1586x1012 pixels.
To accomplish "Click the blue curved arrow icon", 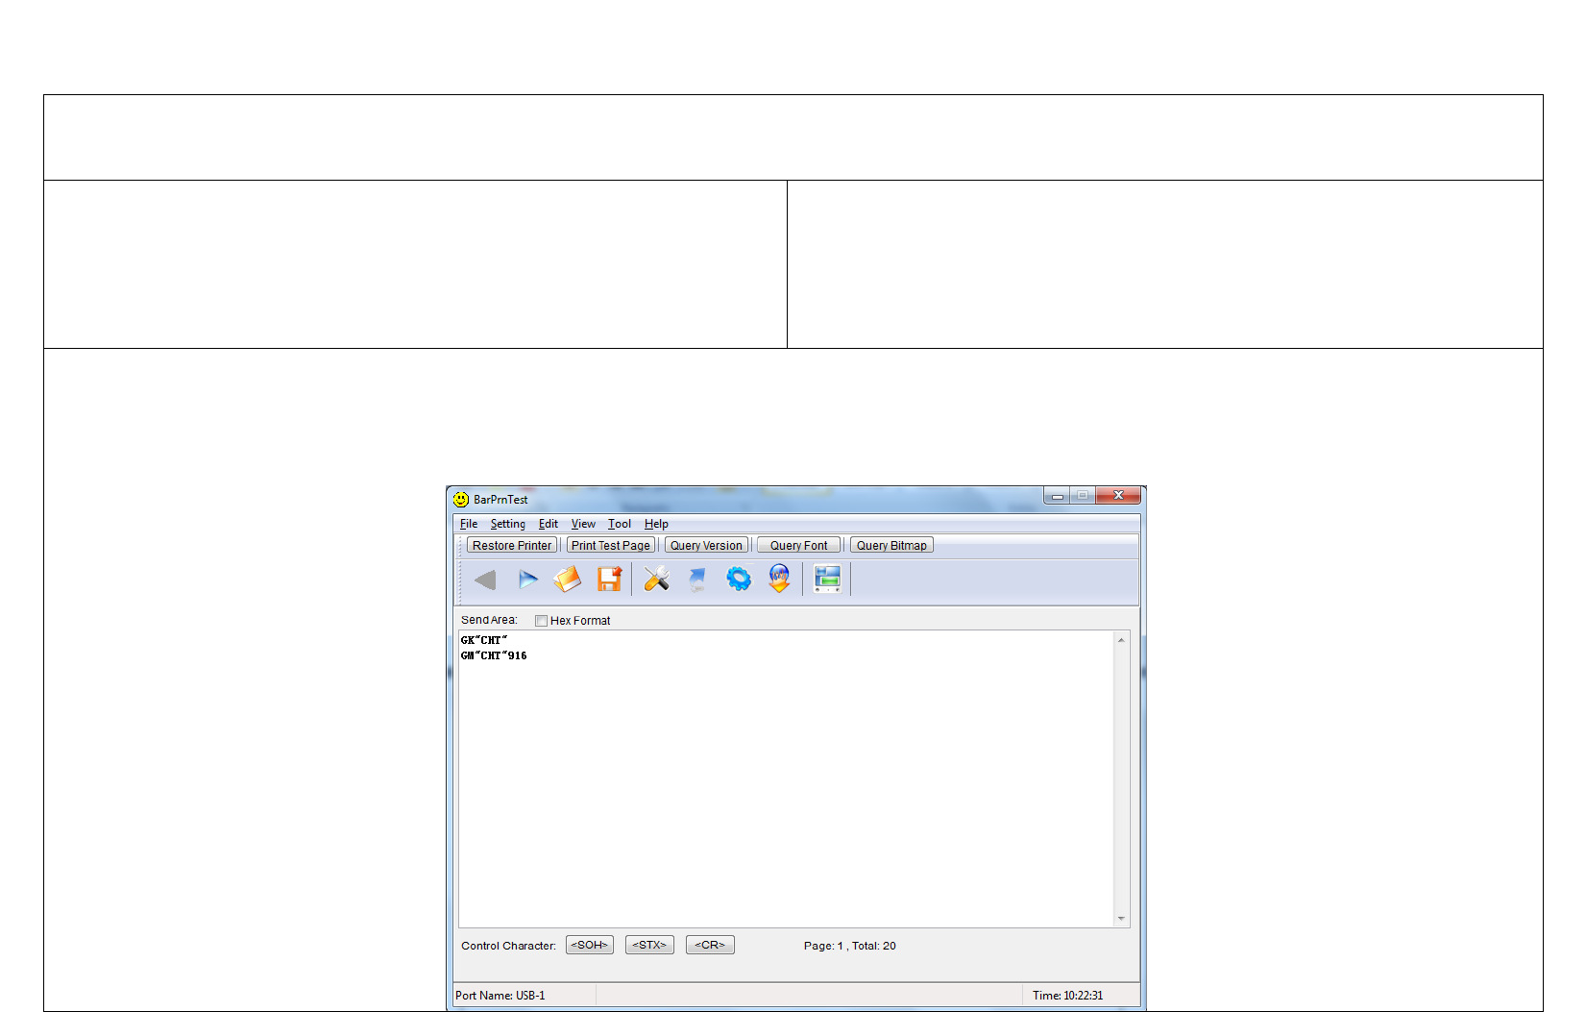I will pos(697,580).
